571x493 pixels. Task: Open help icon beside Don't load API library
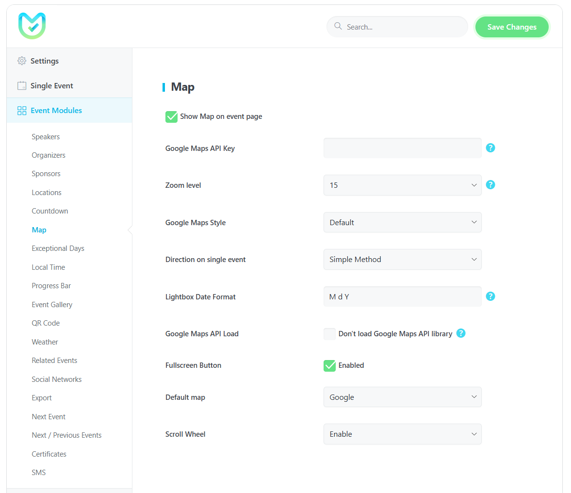click(461, 333)
